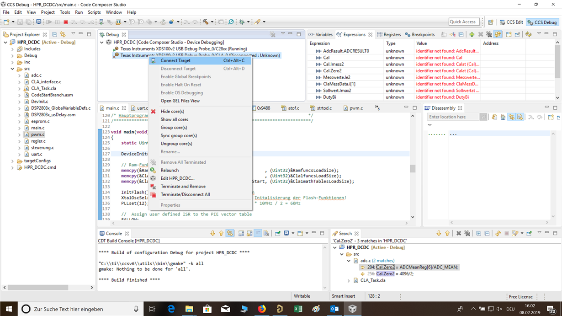Click the red Terminate button in toolbar

point(66,22)
